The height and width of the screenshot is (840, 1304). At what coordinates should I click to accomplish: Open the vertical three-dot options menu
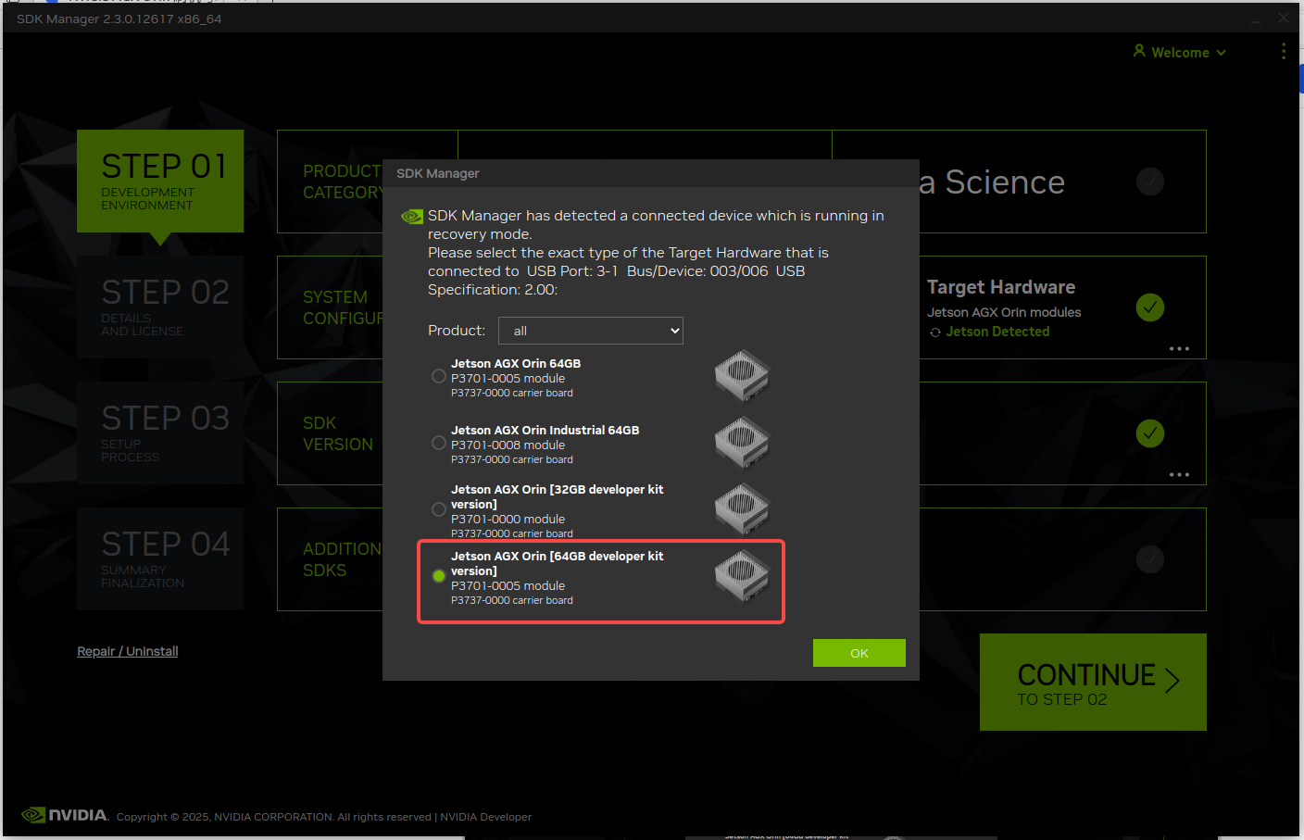(x=1284, y=51)
